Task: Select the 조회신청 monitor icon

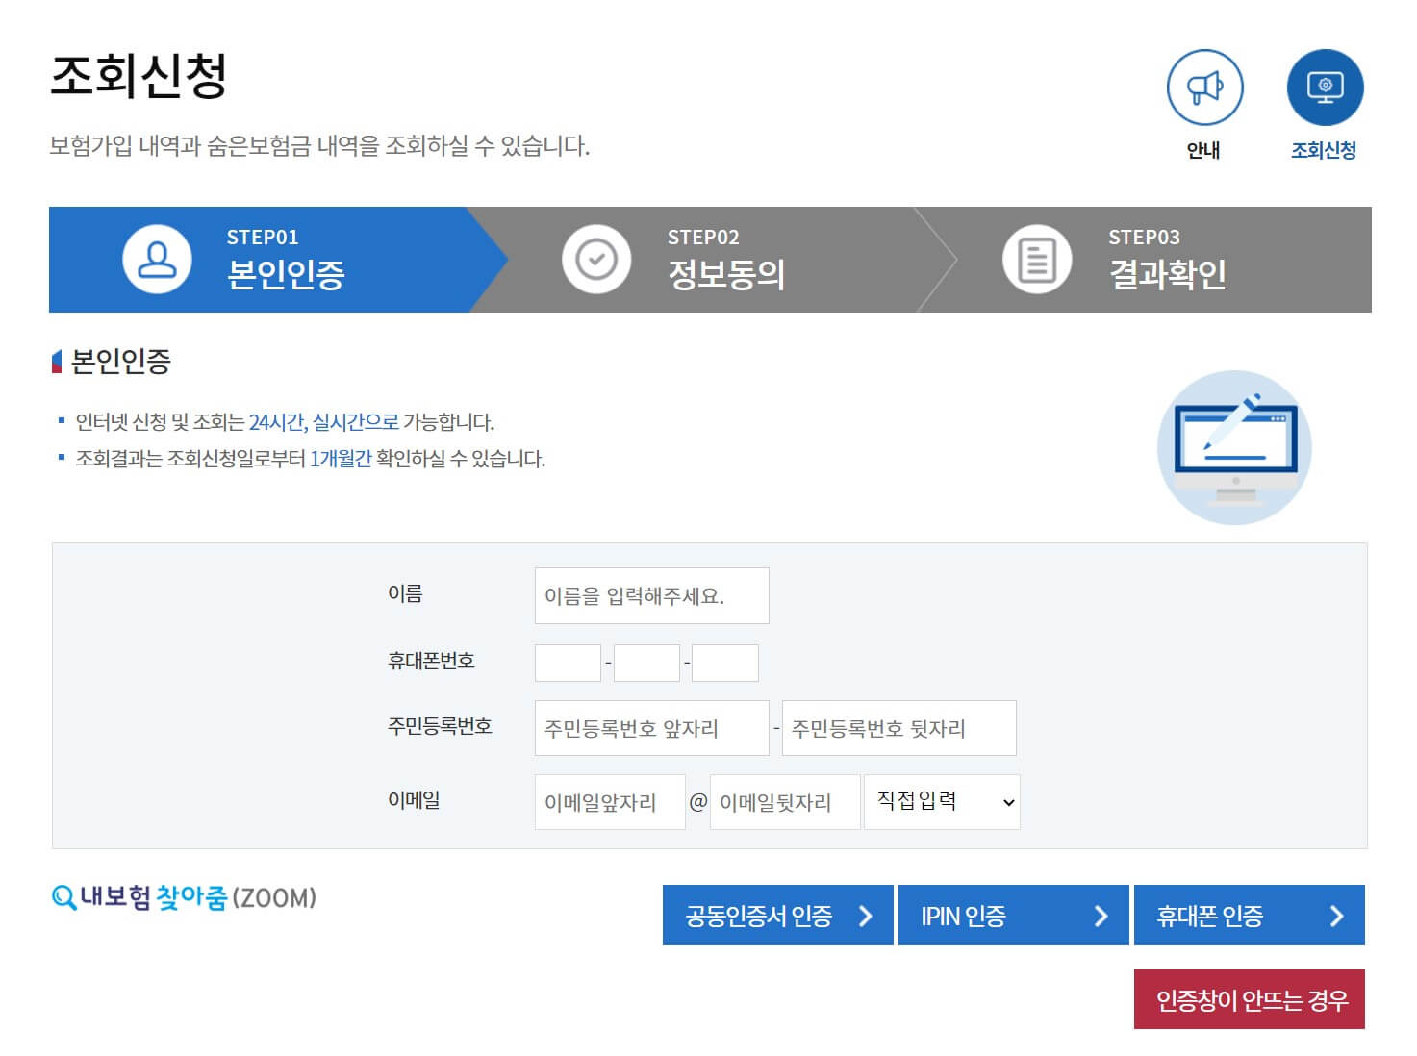Action: (1325, 88)
